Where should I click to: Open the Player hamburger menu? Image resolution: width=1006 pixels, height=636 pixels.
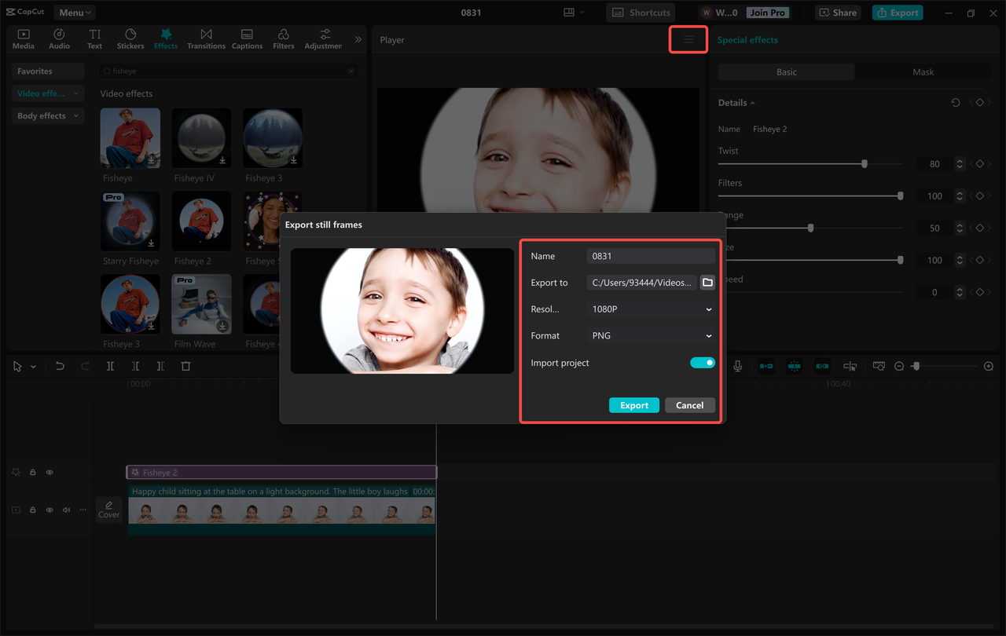click(x=688, y=40)
